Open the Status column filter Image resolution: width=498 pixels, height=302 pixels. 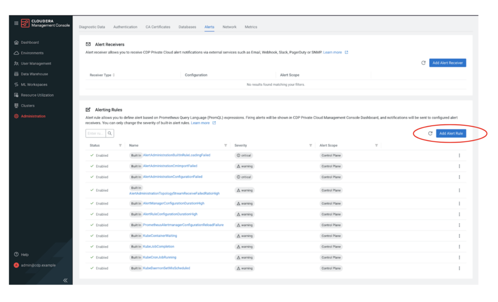(120, 146)
